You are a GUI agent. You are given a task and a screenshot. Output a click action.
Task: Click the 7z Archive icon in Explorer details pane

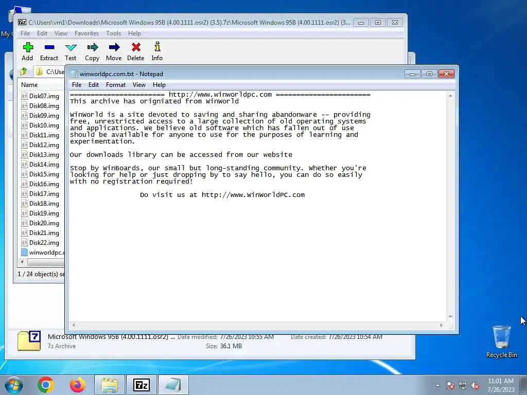coord(29,341)
